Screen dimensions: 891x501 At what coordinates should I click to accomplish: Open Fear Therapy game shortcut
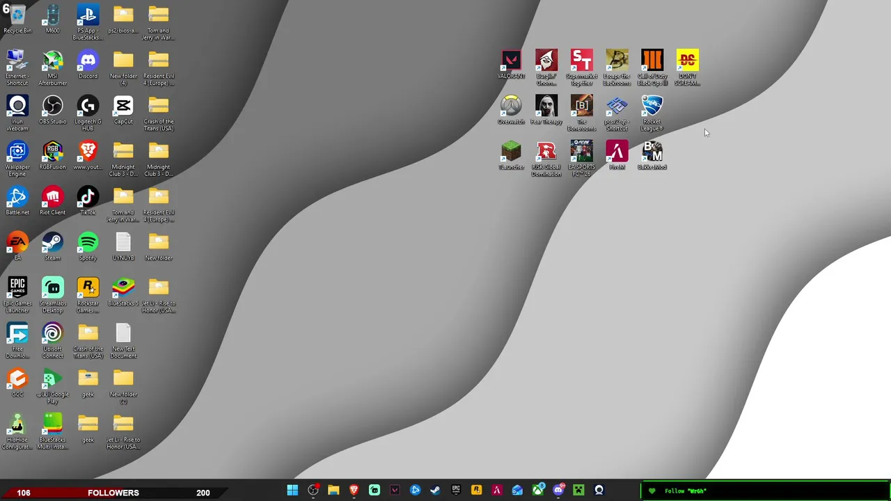click(546, 110)
